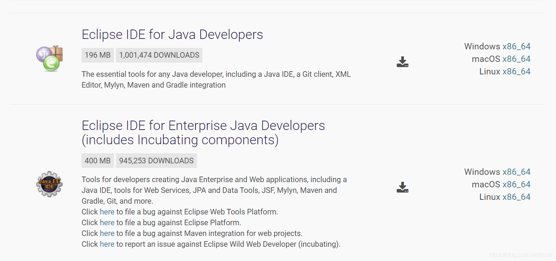Click the 196 MB size badge
Image resolution: width=556 pixels, height=261 pixels.
point(98,55)
